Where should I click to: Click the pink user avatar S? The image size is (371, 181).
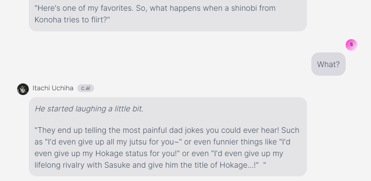tap(351, 44)
